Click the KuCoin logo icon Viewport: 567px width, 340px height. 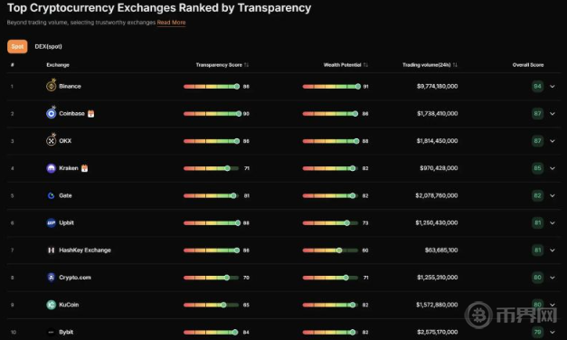[52, 305]
